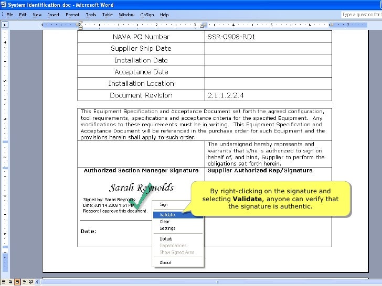Click the empty Installation Location value cell

pos(268,83)
